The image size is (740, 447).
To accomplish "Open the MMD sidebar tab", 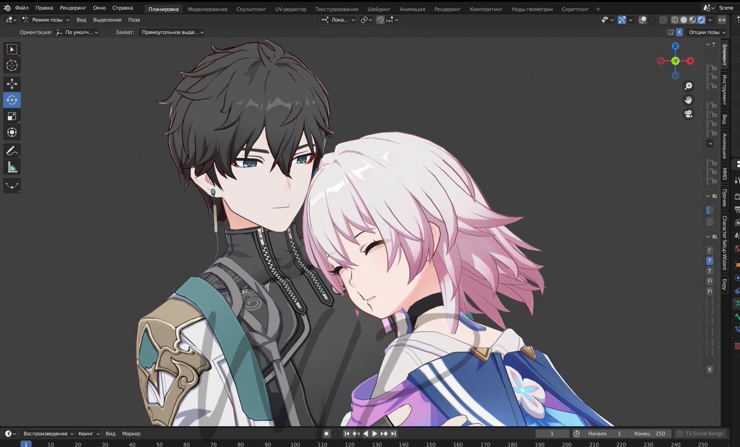I will pos(725,173).
